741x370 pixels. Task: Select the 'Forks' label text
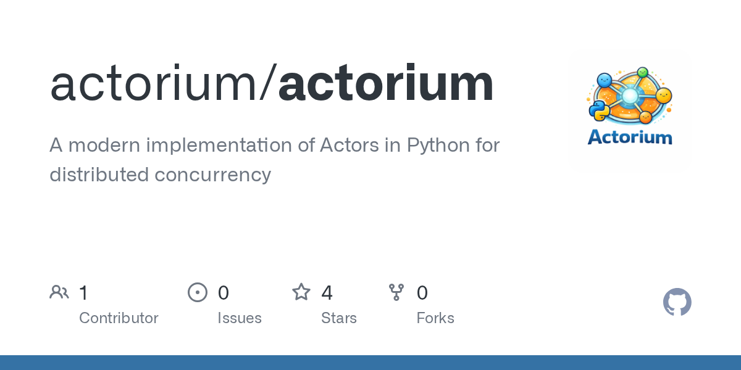click(435, 318)
